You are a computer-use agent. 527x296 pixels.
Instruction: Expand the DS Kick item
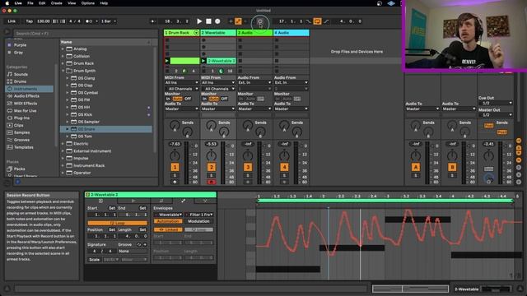coord(68,114)
